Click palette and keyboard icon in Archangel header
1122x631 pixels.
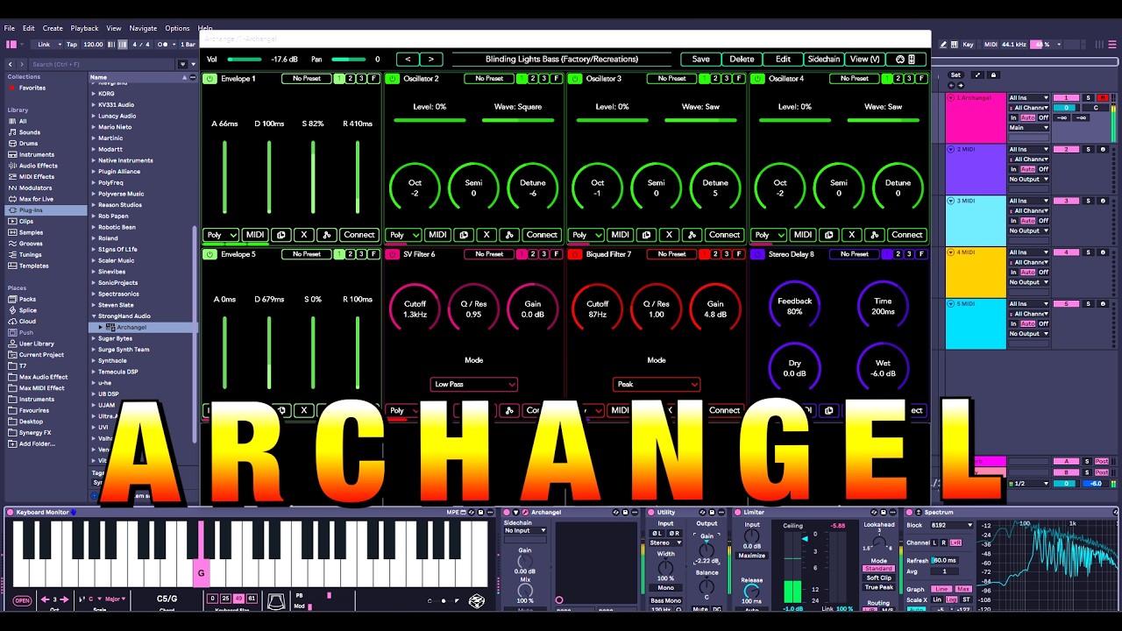[905, 59]
